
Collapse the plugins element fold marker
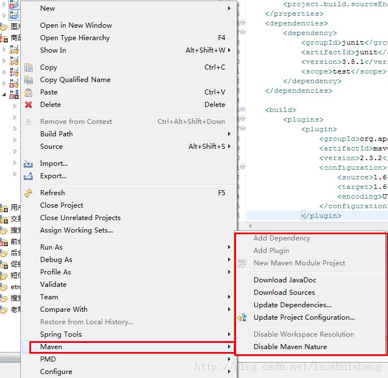(243, 118)
